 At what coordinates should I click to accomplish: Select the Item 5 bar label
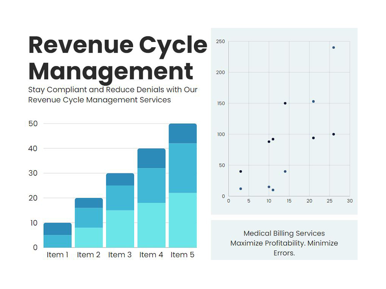pos(182,255)
